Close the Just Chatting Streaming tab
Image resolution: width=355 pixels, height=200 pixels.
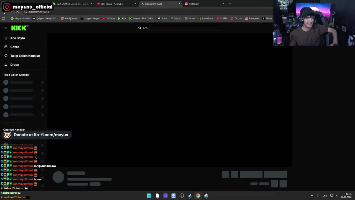click(92, 4)
